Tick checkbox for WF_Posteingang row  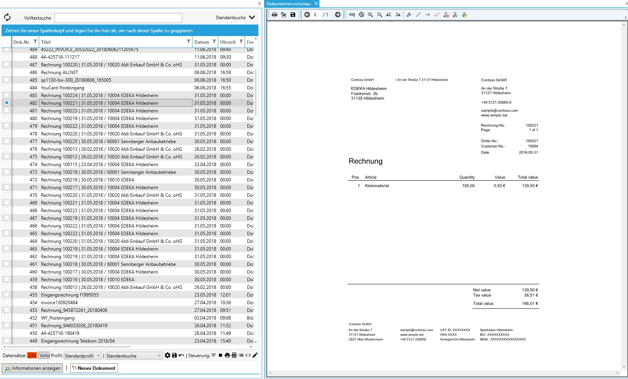7,317
